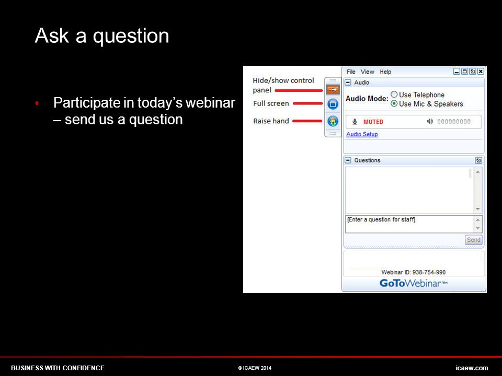The height and width of the screenshot is (376, 502).
Task: Collapse the Questions pane
Action: [348, 160]
